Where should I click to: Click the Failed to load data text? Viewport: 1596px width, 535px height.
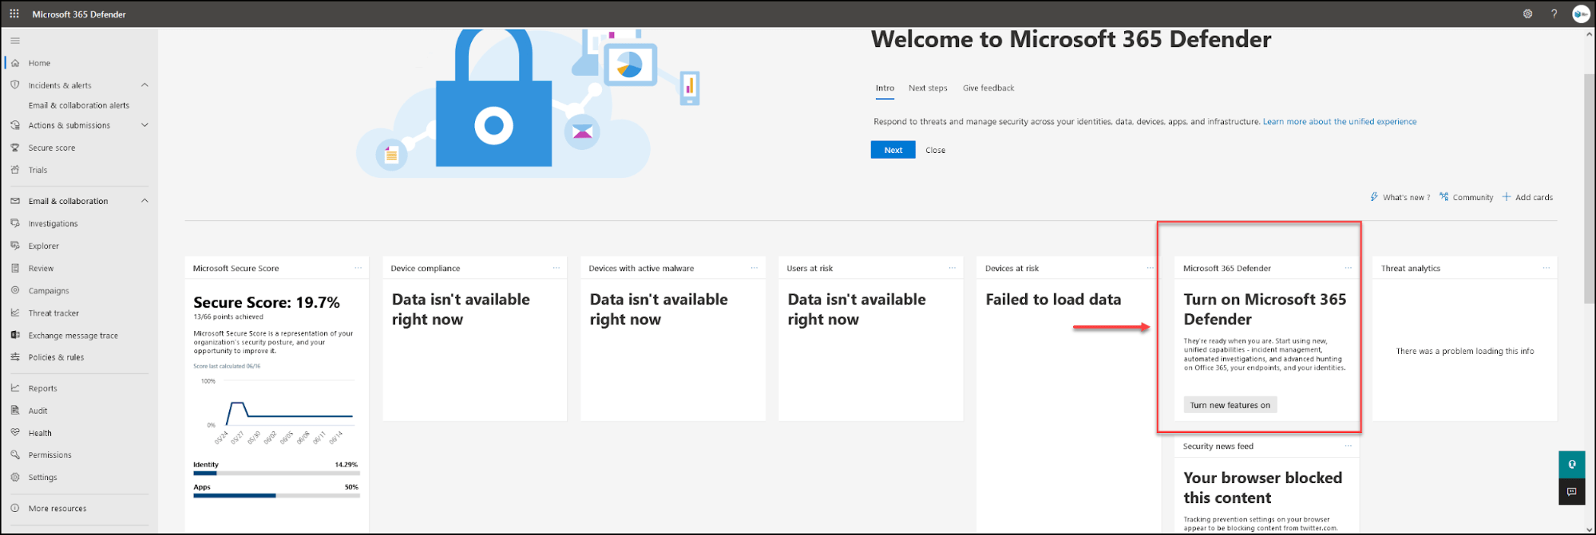1053,300
